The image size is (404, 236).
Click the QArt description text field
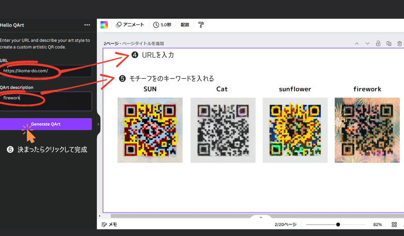[45, 102]
